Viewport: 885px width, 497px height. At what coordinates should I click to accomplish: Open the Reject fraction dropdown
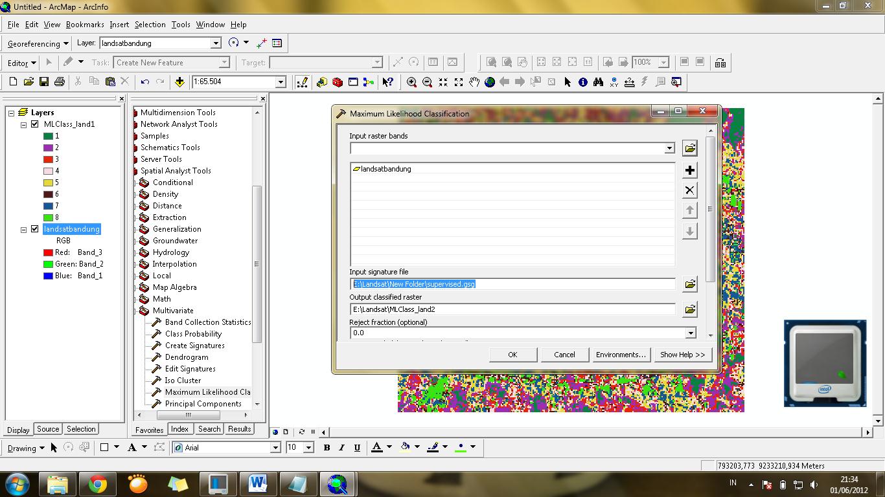coord(691,333)
